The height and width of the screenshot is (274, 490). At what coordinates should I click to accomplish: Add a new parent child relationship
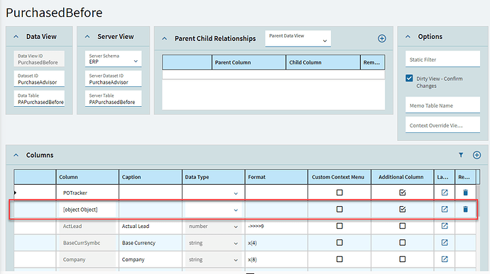click(x=381, y=39)
